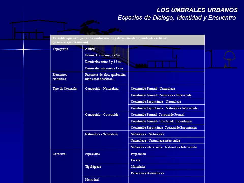Screen dimensions: 244x183
Task: Click 'Desniveles entre 5 y 15 m'
Action: pos(105,62)
